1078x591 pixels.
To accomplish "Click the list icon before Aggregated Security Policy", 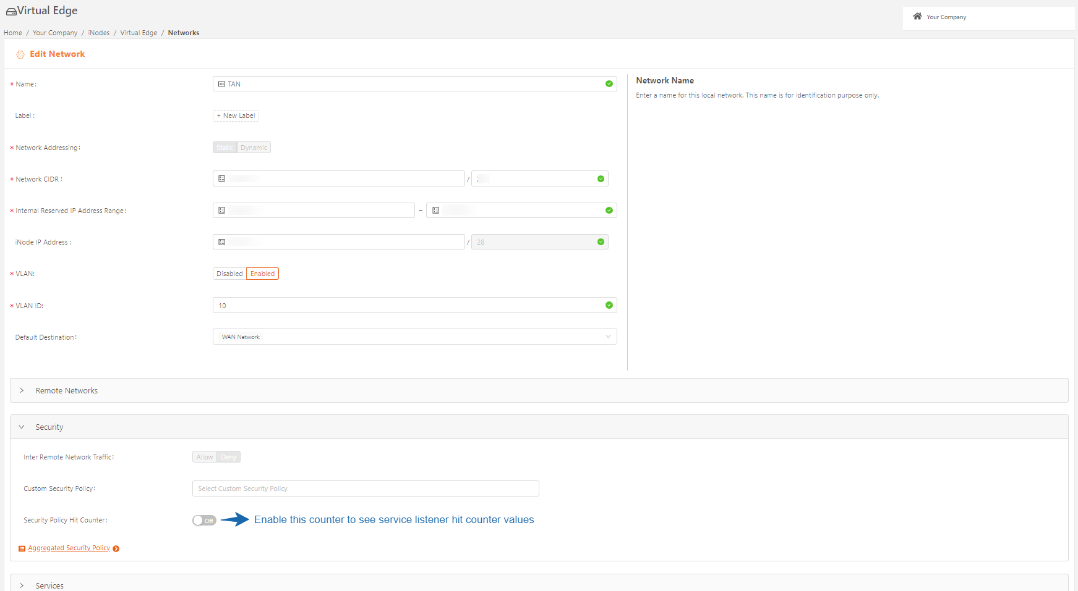I will pyautogui.click(x=22, y=548).
